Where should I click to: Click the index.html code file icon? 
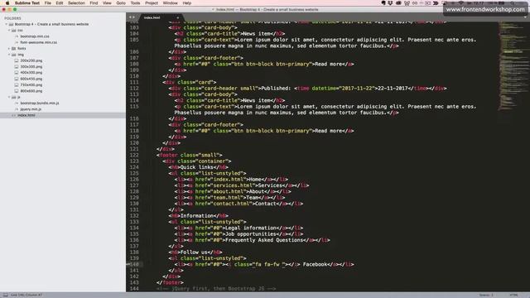pos(14,115)
